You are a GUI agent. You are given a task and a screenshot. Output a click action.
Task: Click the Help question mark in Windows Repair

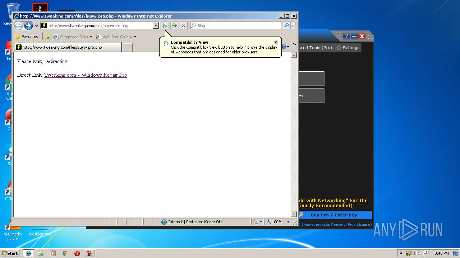(346, 36)
